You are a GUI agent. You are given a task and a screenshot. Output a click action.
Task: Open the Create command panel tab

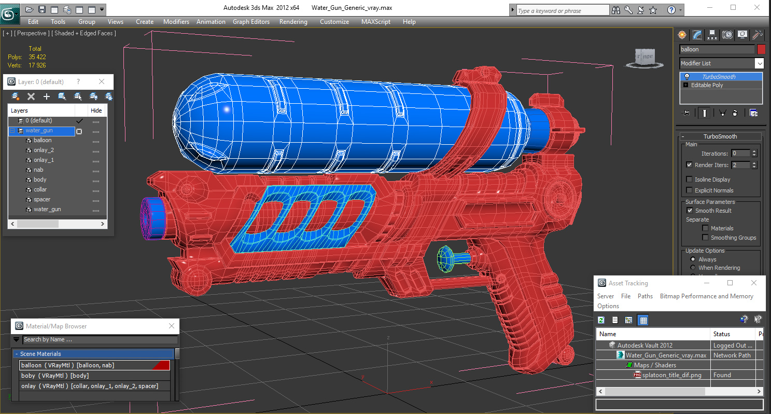[682, 35]
